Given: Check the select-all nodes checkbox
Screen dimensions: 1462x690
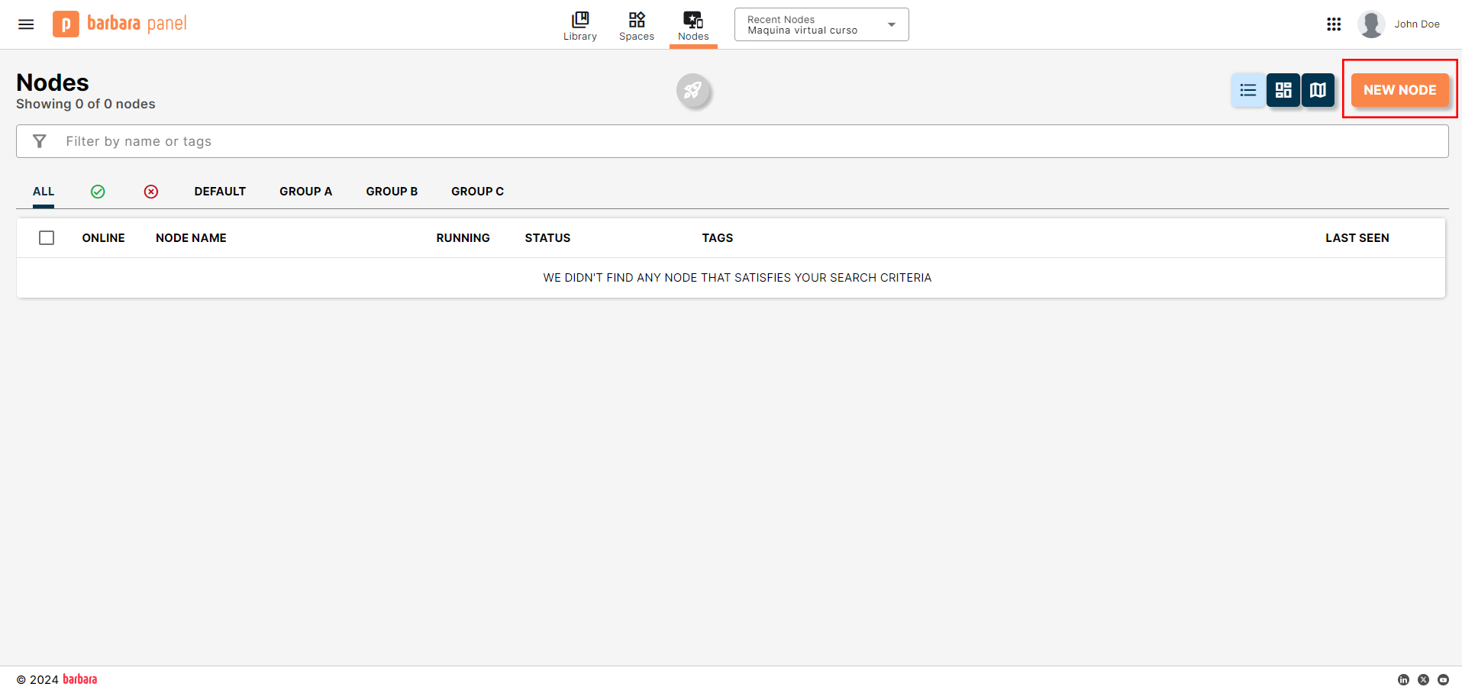Looking at the screenshot, I should pyautogui.click(x=47, y=237).
